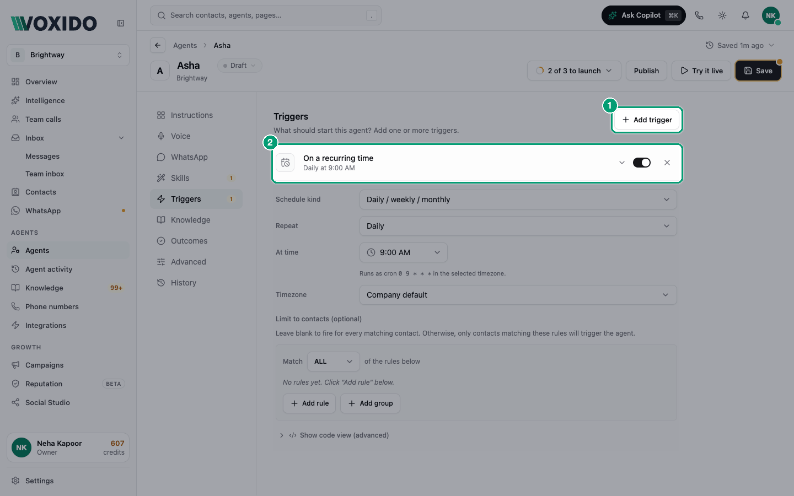This screenshot has height=496, width=794.
Task: Open the phone dialer icon in header
Action: (699, 15)
